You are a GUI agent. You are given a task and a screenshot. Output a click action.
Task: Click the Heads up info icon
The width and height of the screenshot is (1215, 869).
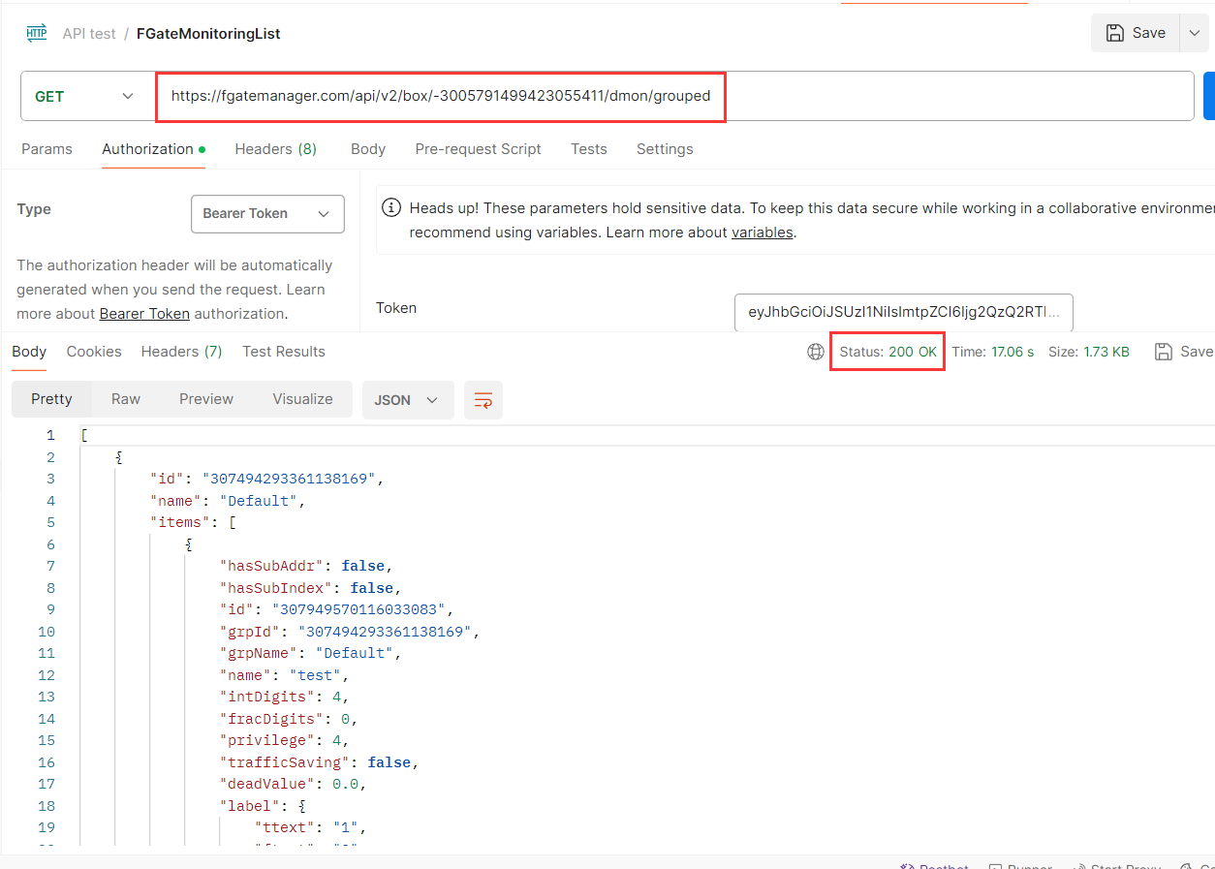click(x=391, y=207)
